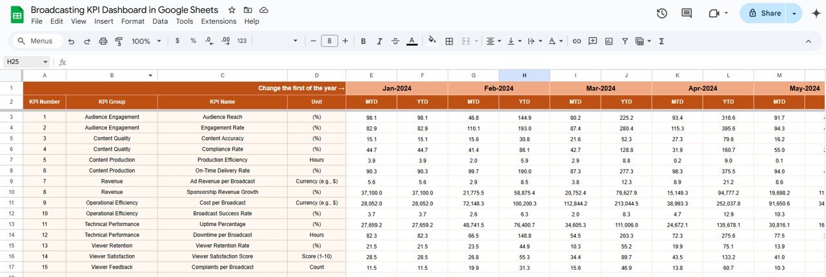Open Gemini sparkle icon

pyautogui.click(x=816, y=14)
